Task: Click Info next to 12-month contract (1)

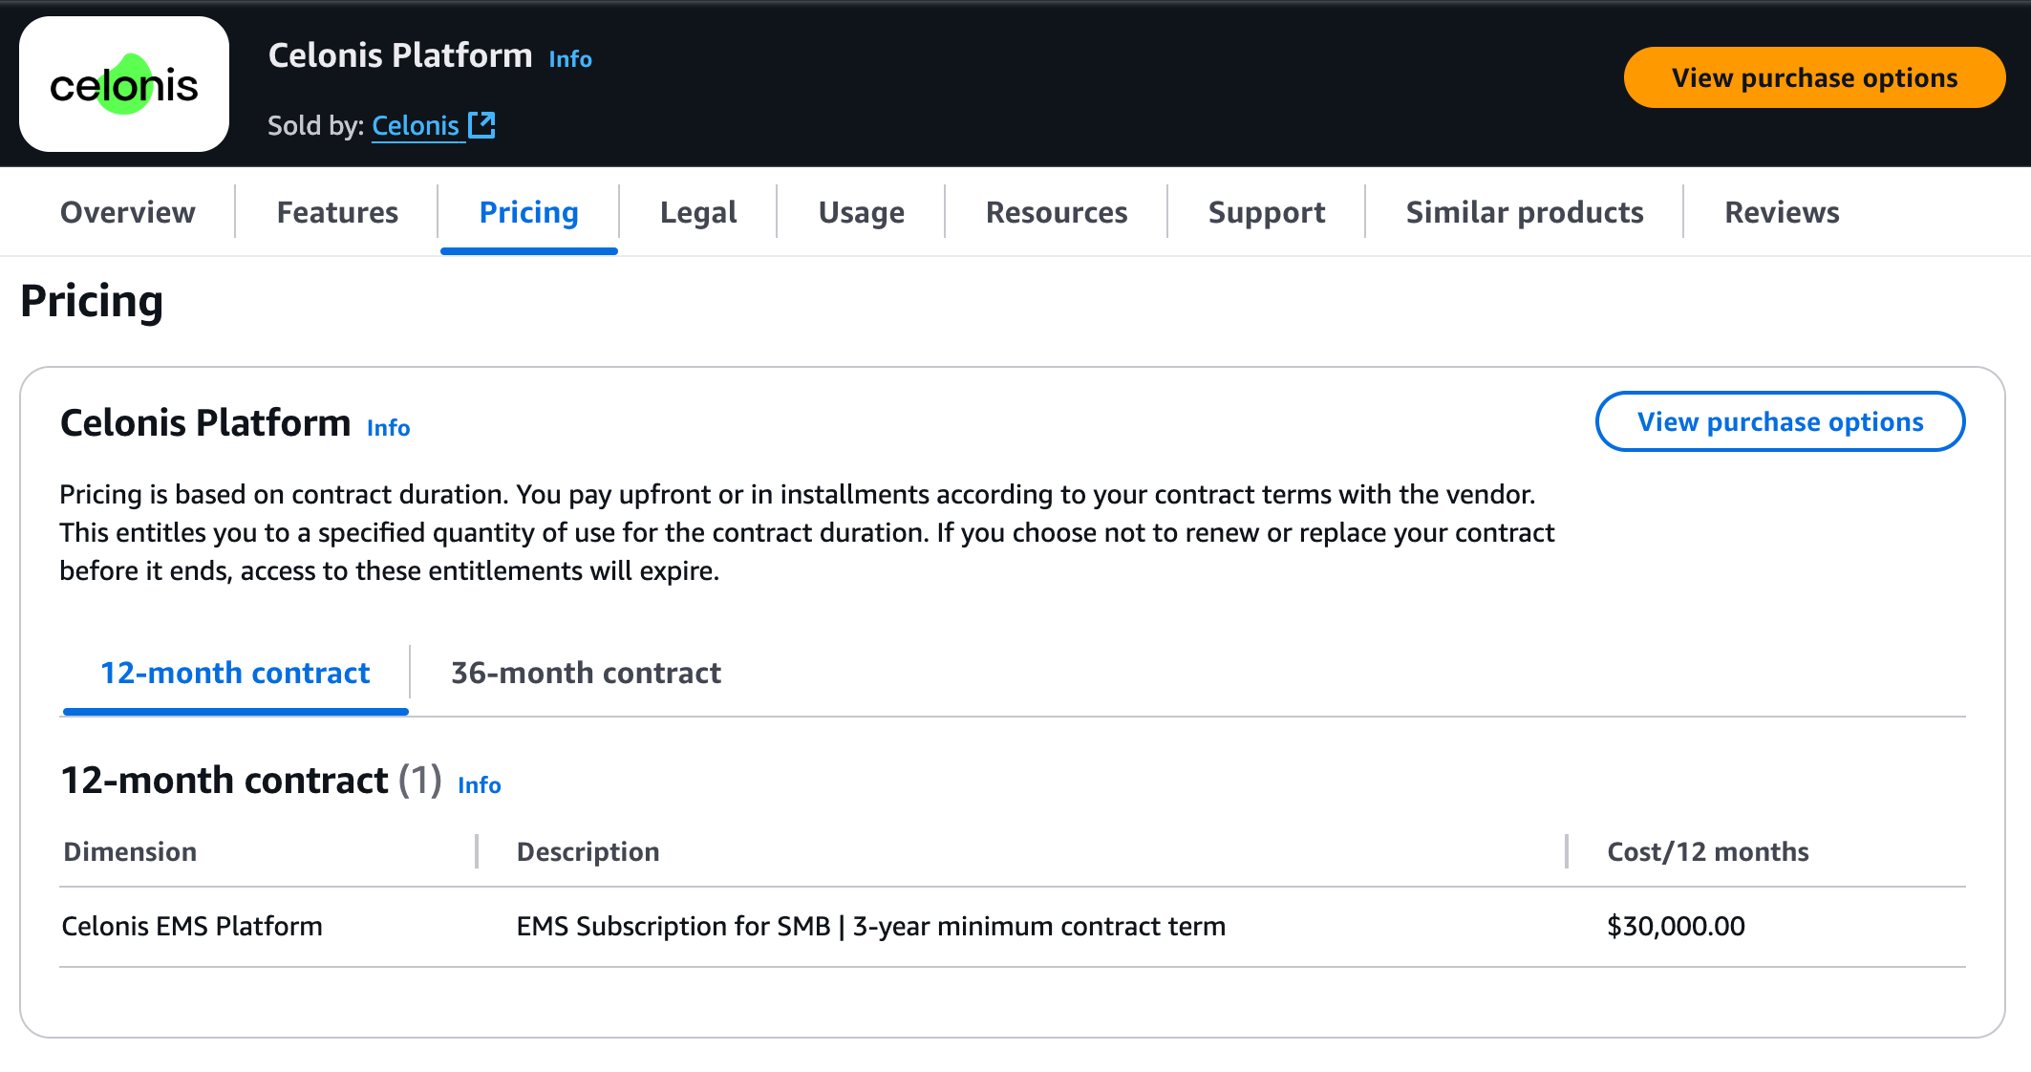Action: click(480, 785)
